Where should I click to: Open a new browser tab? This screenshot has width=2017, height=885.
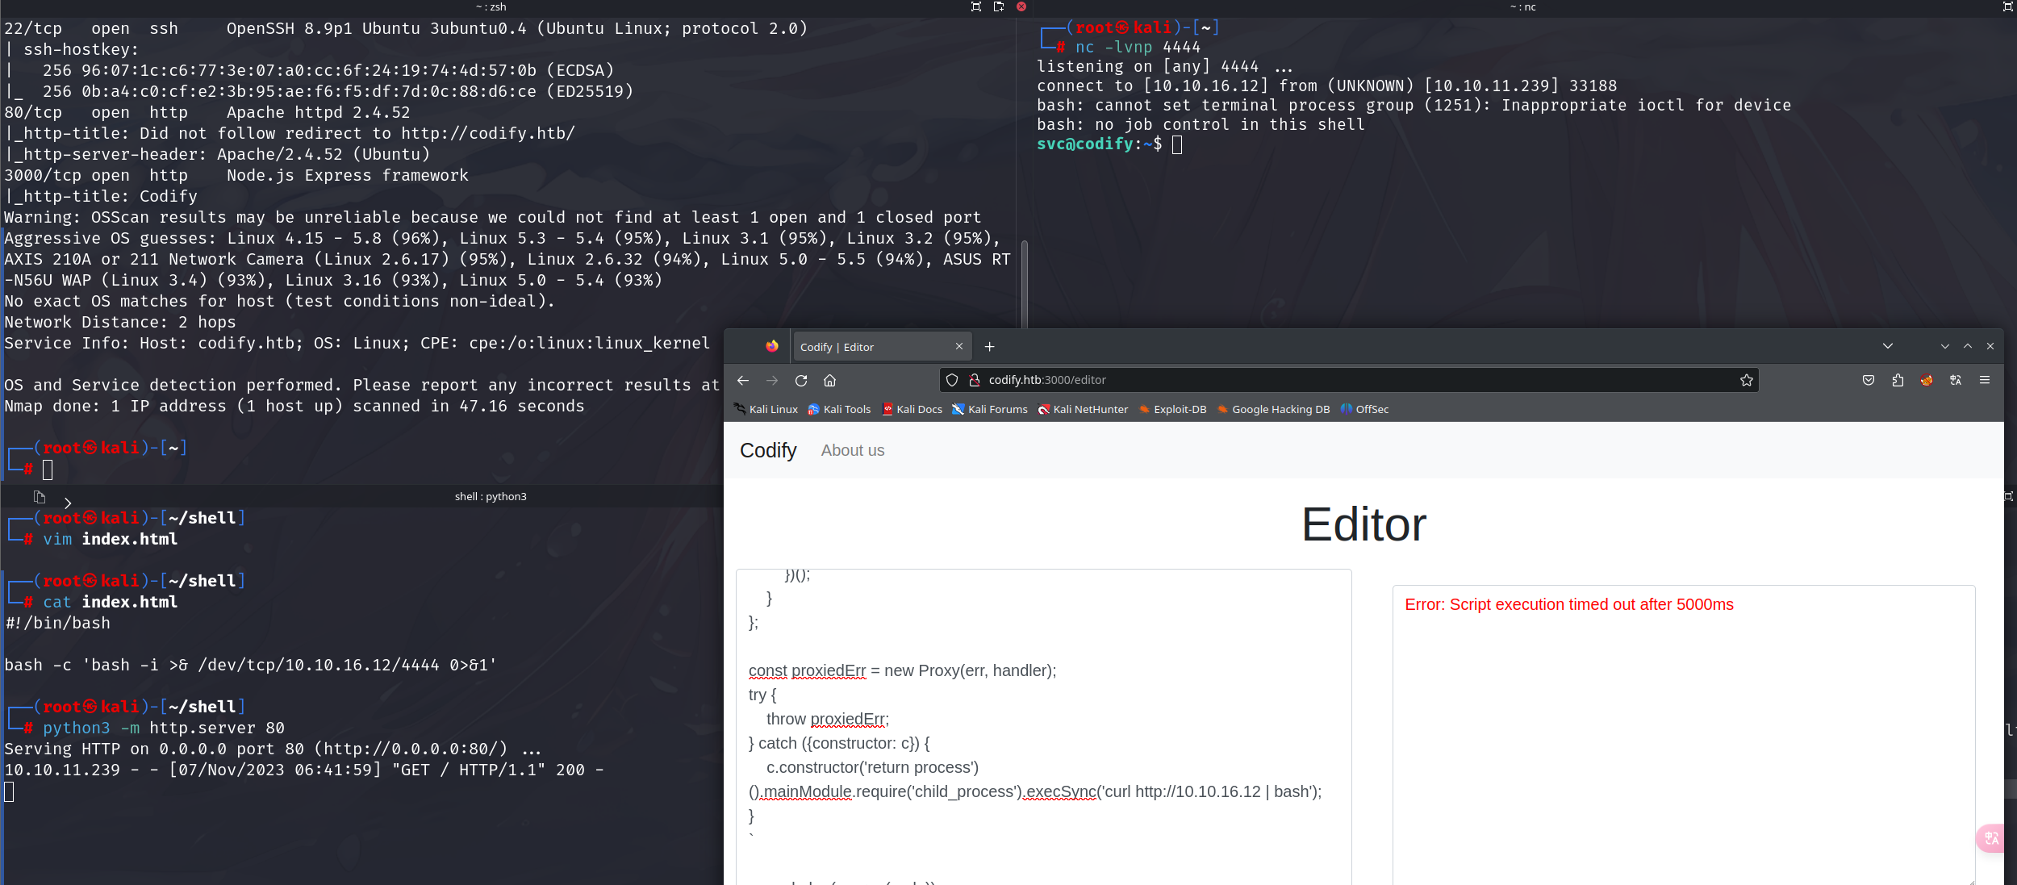tap(990, 347)
